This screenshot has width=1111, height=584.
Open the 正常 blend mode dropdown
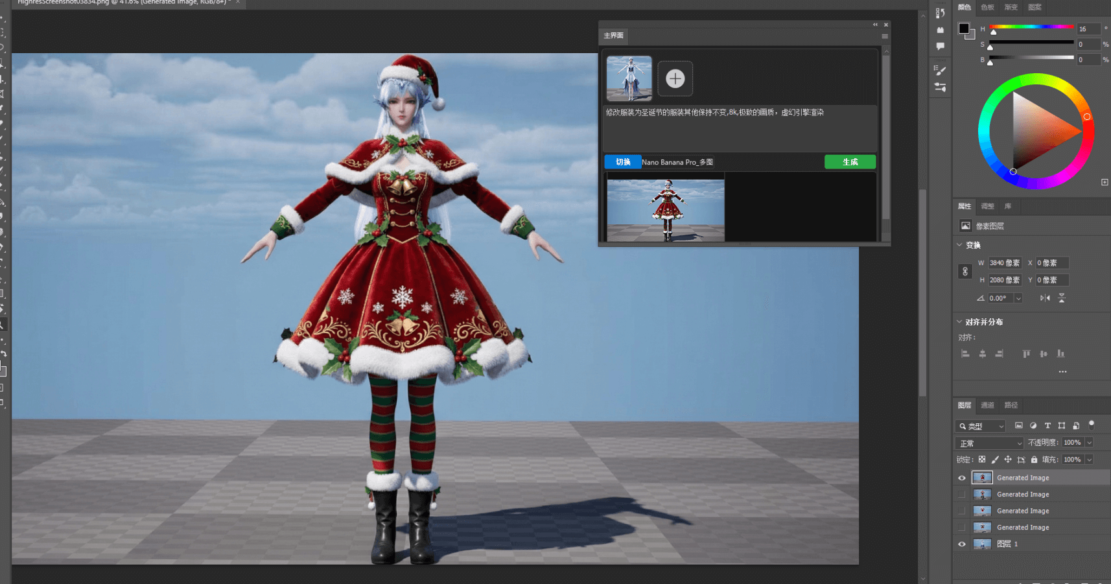pos(989,443)
